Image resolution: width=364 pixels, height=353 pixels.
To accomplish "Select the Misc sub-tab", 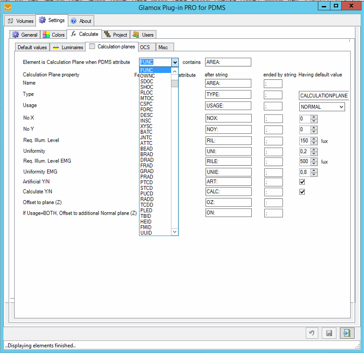I will click(164, 48).
